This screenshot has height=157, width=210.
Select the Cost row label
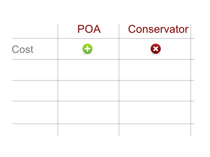tap(22, 49)
